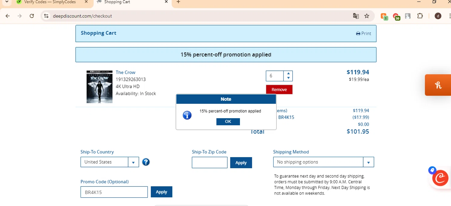Click the blue help question mark icon

(x=146, y=162)
